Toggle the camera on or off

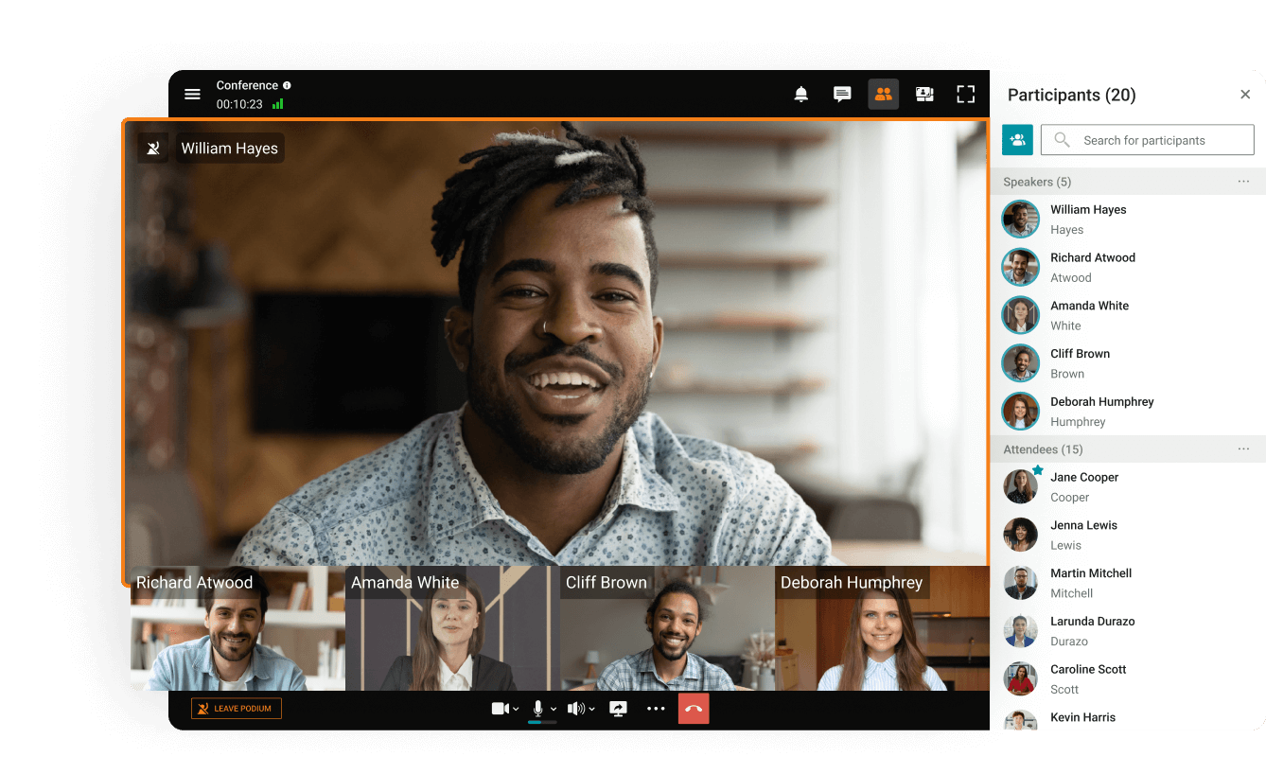[x=501, y=709]
